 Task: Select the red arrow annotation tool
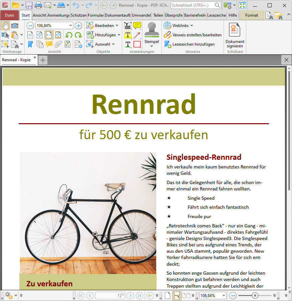137,35
